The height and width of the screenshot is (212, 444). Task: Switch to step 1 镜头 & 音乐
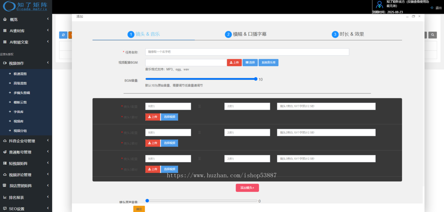[144, 34]
